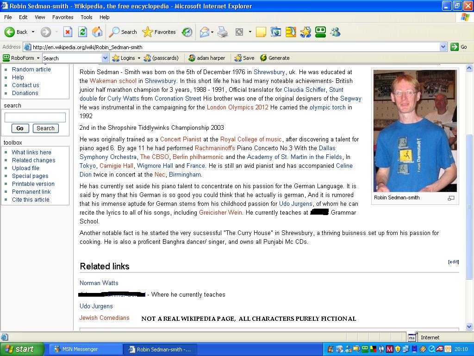474x356 pixels.
Task: Refresh the page with the toolbar icon
Action: tap(82, 32)
